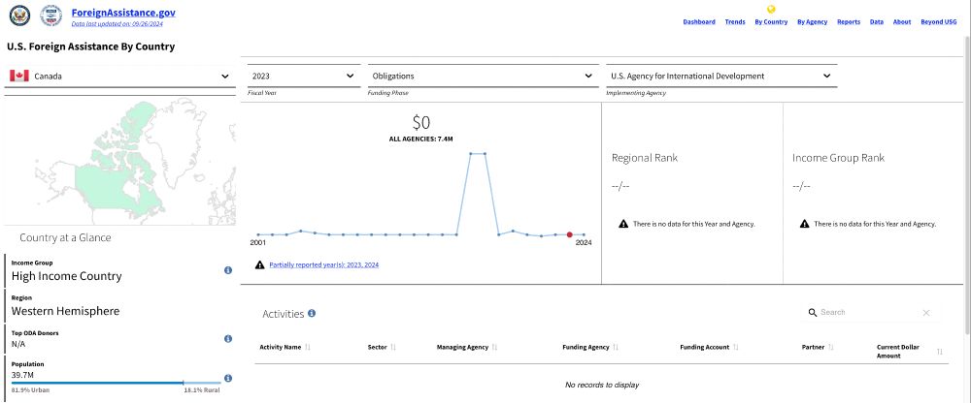
Task: Click the Data last updated on link
Action: tap(117, 23)
